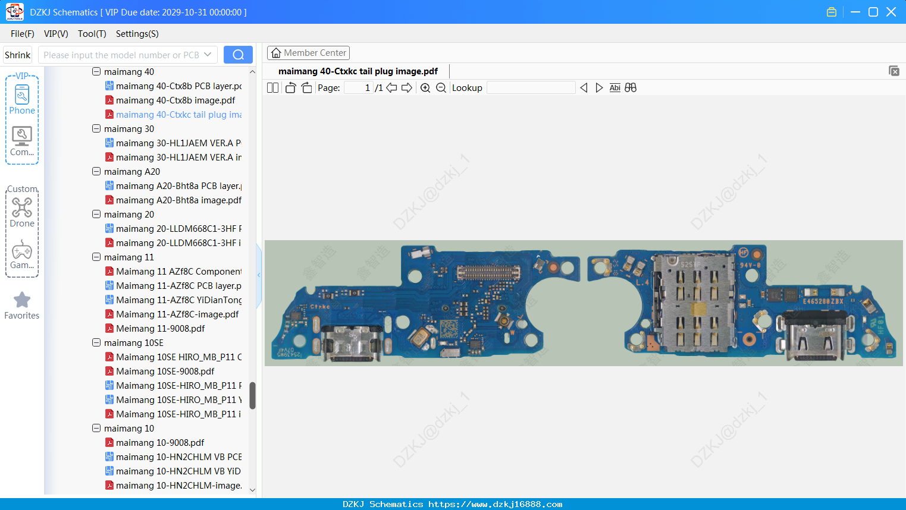Collapse the maimang A20 folder
This screenshot has height=510, width=906.
(96, 172)
